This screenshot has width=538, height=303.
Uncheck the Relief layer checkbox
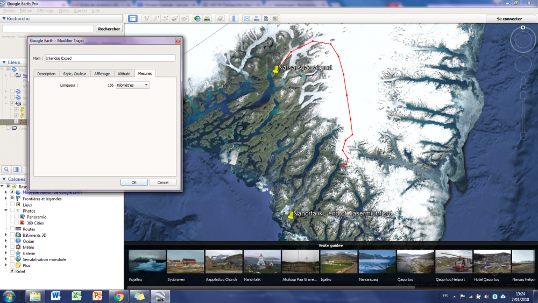[x=12, y=271]
